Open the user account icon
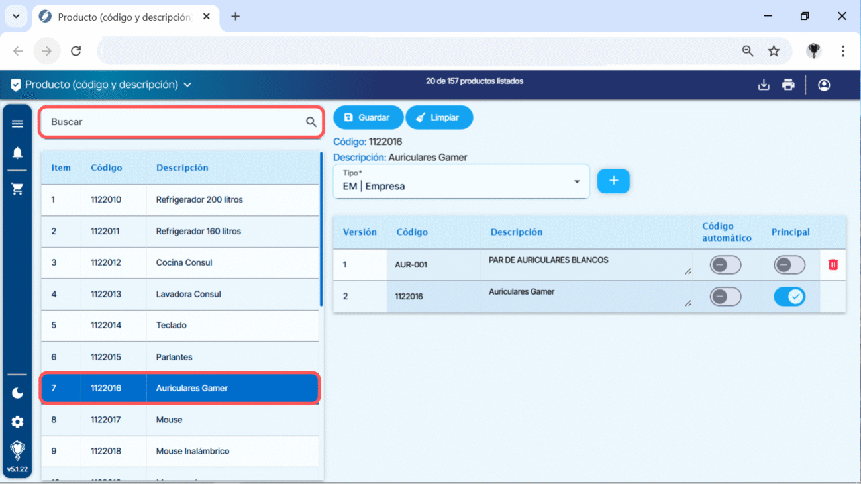Image resolution: width=861 pixels, height=484 pixels. point(824,85)
